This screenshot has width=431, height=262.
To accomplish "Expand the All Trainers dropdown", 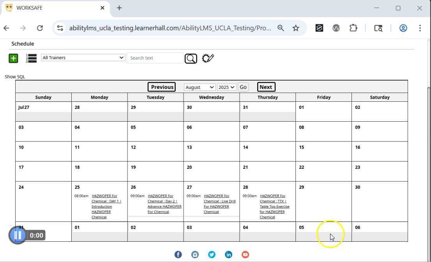I will tap(83, 58).
